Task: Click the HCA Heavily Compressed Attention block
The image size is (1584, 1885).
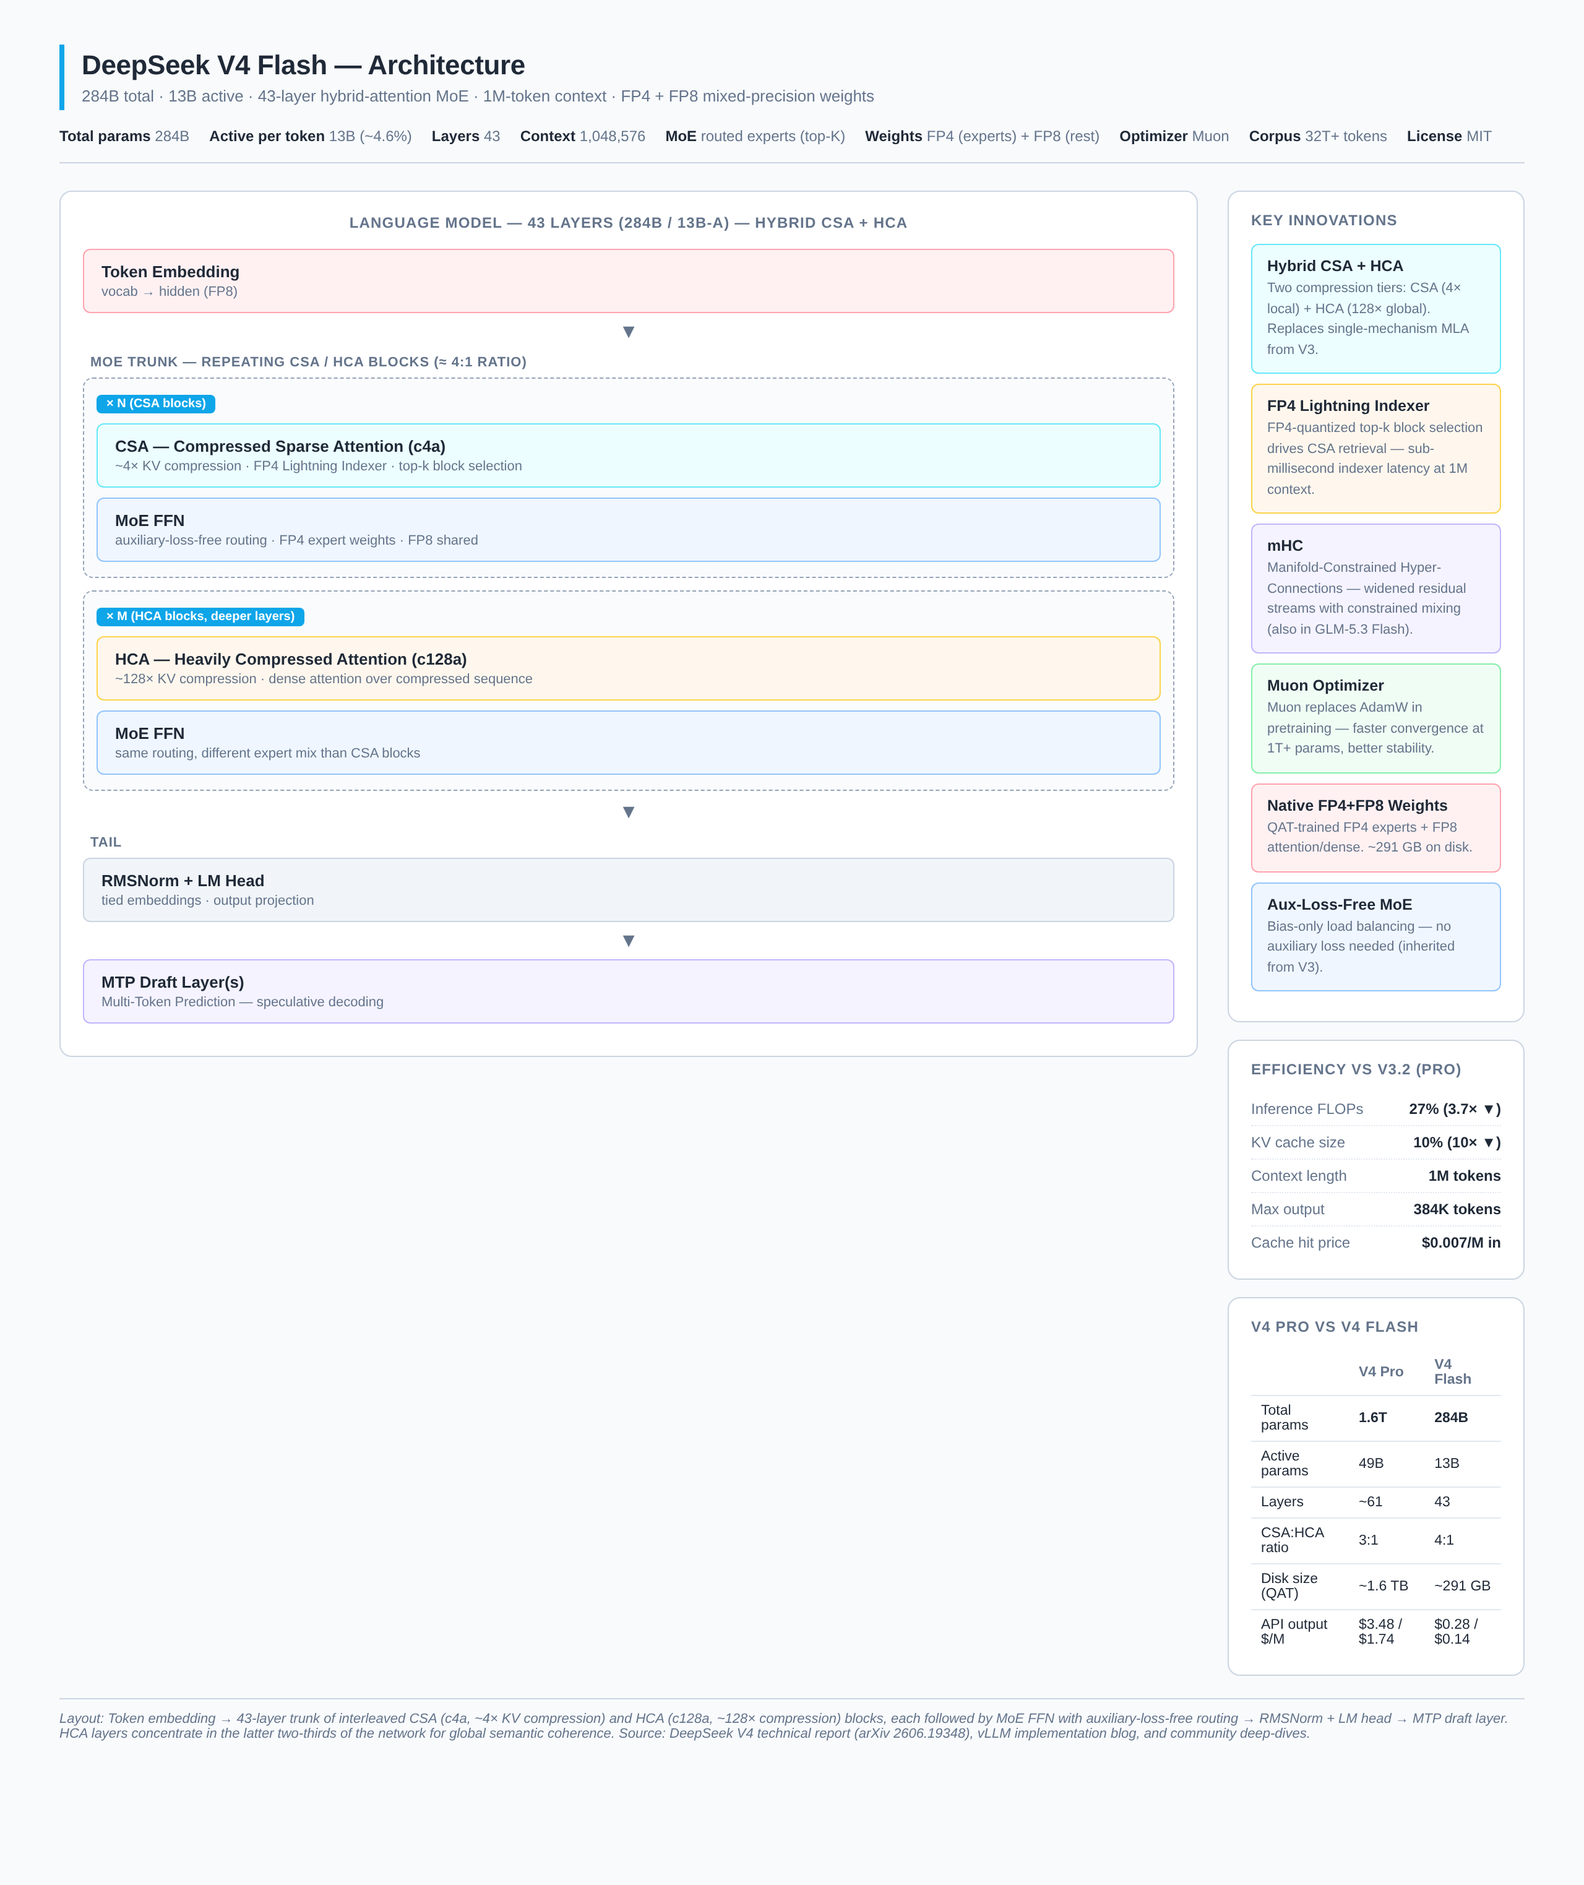Action: point(627,668)
